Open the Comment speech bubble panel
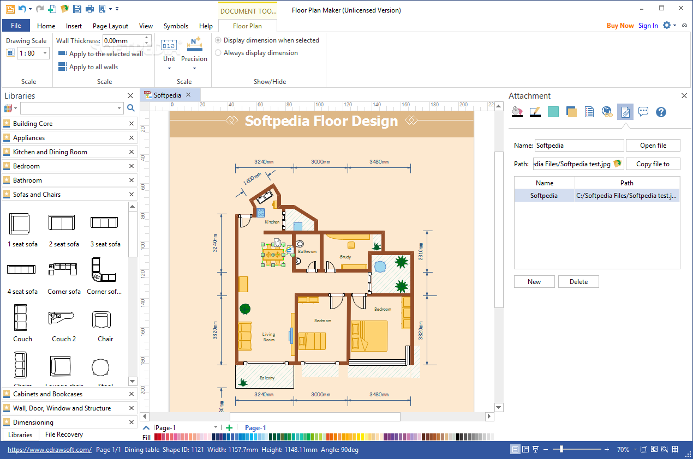The image size is (693, 459). coord(643,112)
